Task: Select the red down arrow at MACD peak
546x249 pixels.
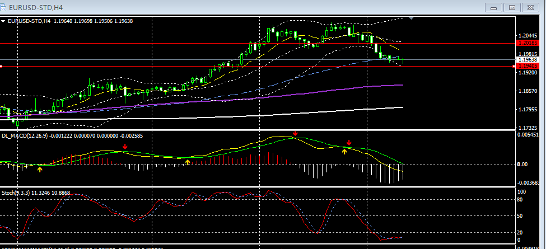Action: point(295,133)
